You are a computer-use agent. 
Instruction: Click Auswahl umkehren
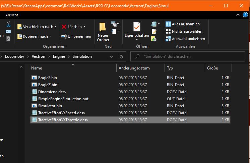185,39
